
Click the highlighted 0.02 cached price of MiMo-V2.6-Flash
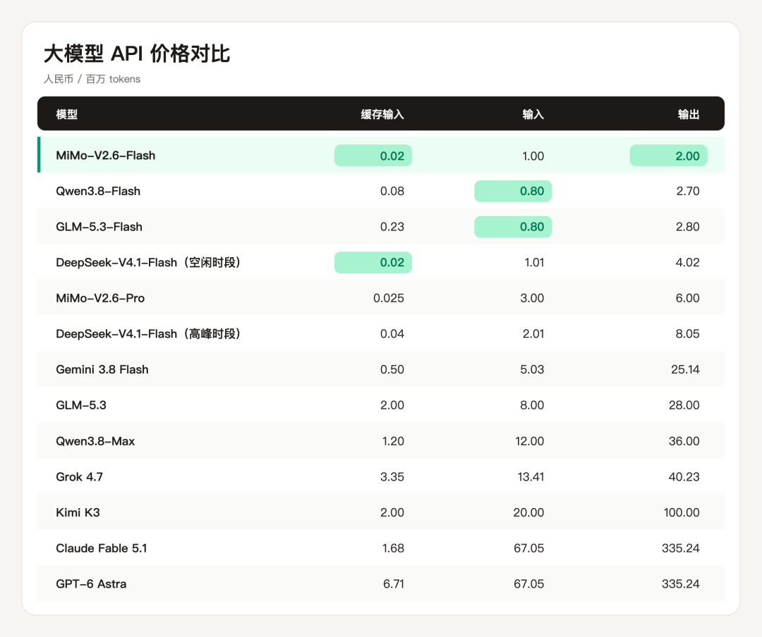coord(373,156)
